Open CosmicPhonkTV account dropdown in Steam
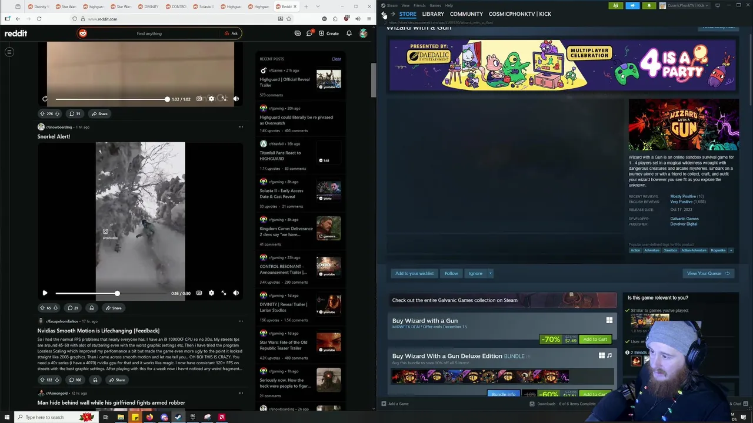This screenshot has height=423, width=753. tap(685, 5)
